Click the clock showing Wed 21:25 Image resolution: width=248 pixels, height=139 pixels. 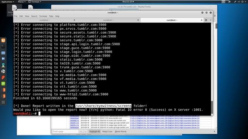pyautogui.click(x=128, y=2)
